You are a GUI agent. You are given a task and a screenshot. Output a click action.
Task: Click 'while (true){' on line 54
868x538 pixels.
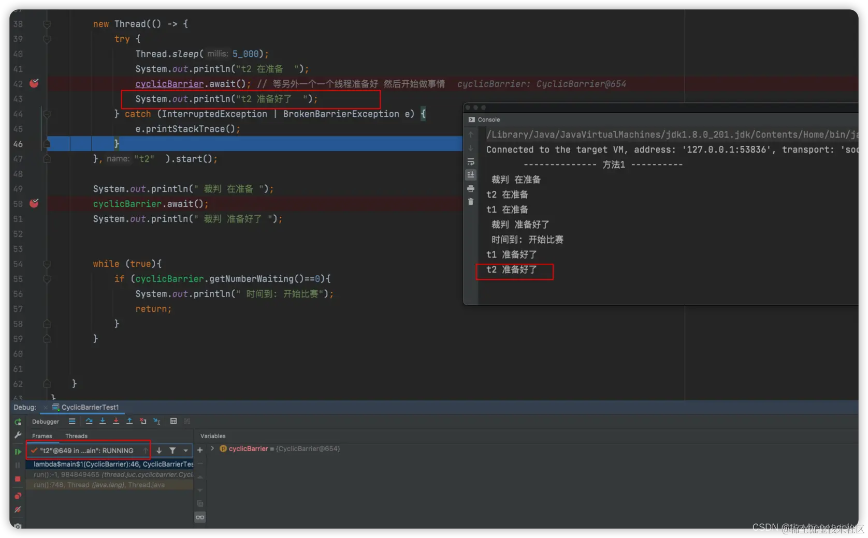tap(127, 264)
